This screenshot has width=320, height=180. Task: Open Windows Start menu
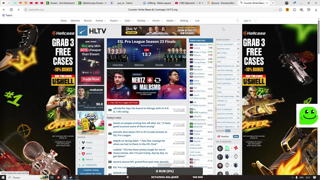3,177
